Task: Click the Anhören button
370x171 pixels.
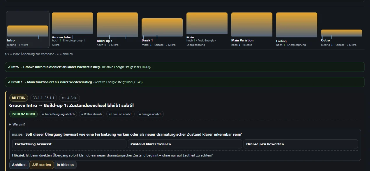Action: click(x=19, y=165)
